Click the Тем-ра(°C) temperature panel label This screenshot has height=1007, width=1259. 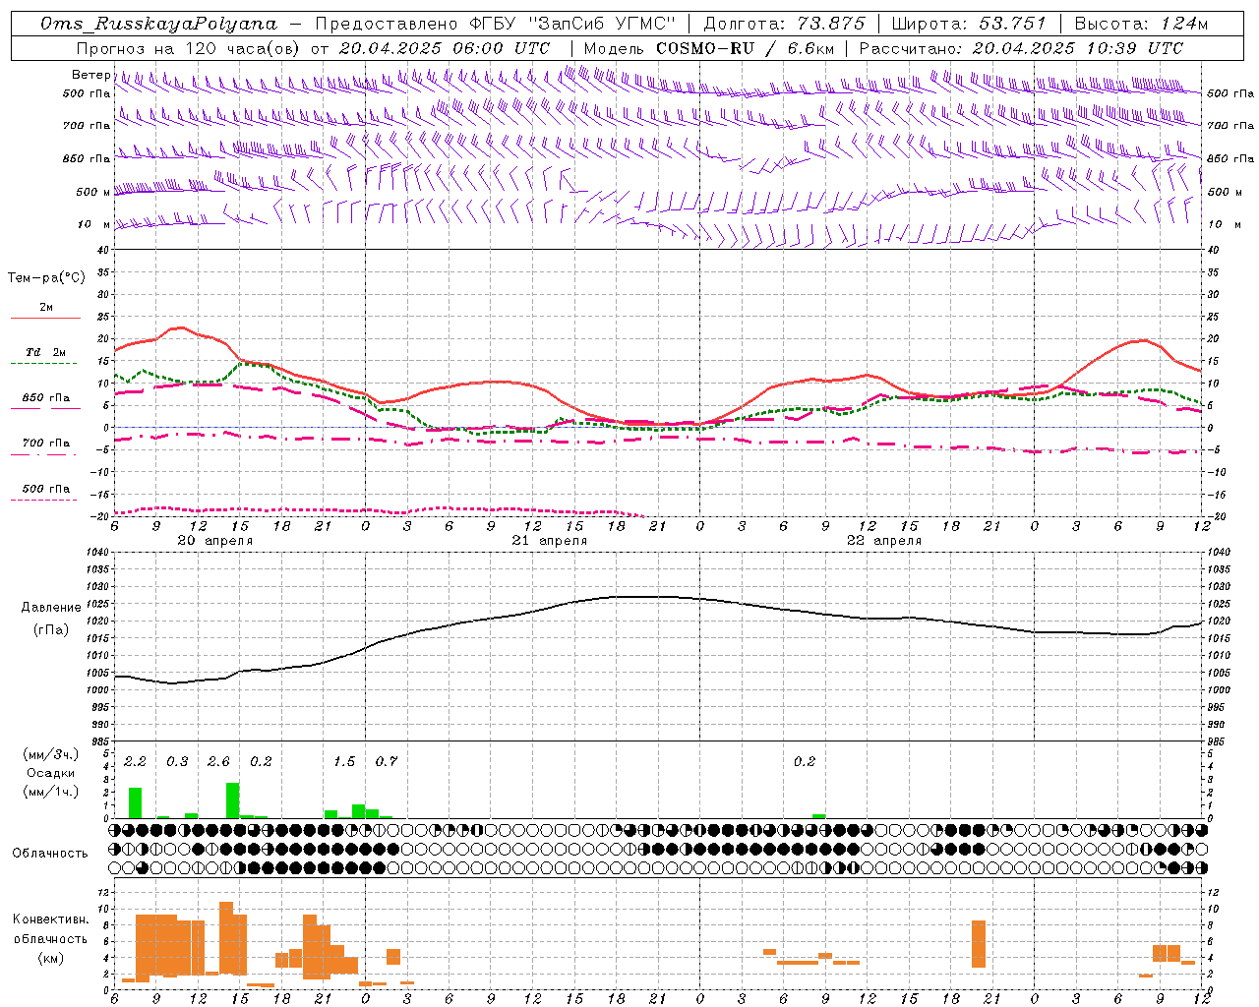coord(46,278)
